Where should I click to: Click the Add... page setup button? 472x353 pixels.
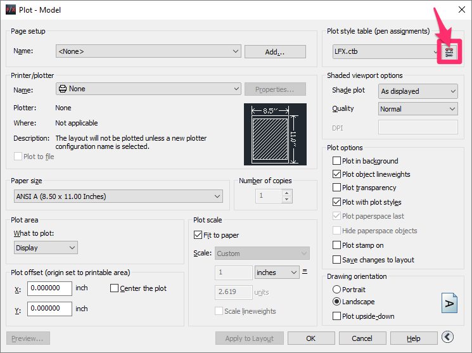click(275, 52)
